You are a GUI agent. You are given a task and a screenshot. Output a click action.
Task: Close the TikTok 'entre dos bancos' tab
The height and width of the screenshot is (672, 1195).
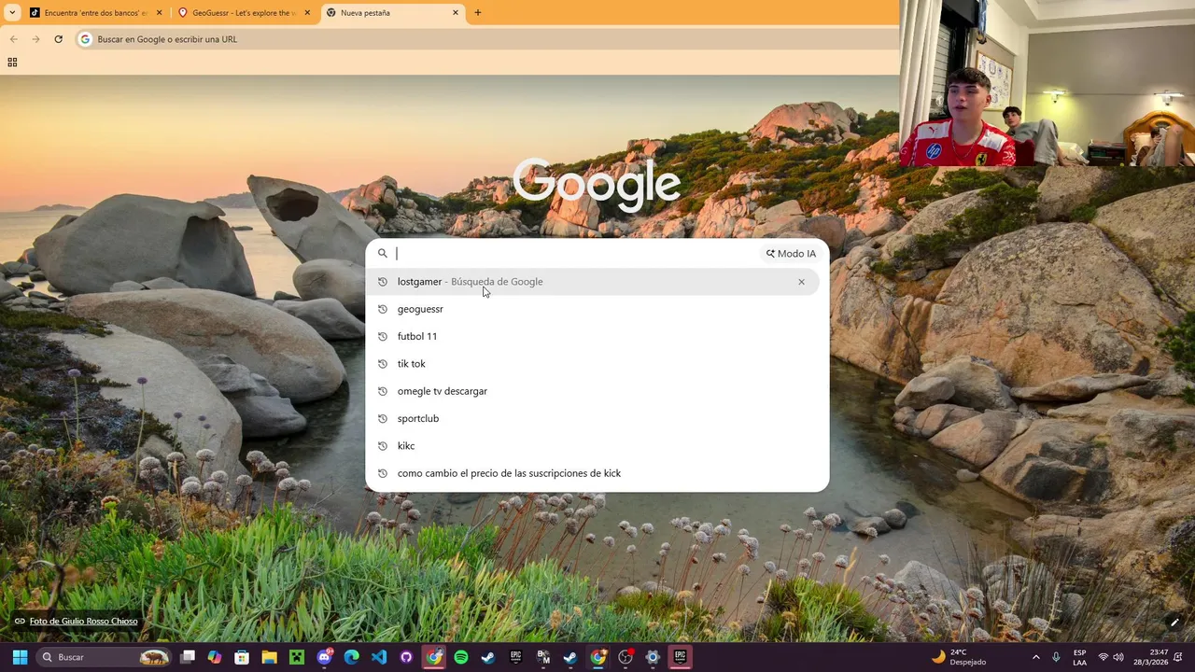coord(159,13)
